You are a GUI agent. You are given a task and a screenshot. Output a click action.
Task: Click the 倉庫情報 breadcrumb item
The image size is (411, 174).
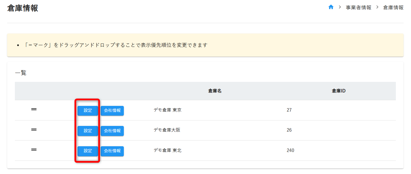coord(393,8)
